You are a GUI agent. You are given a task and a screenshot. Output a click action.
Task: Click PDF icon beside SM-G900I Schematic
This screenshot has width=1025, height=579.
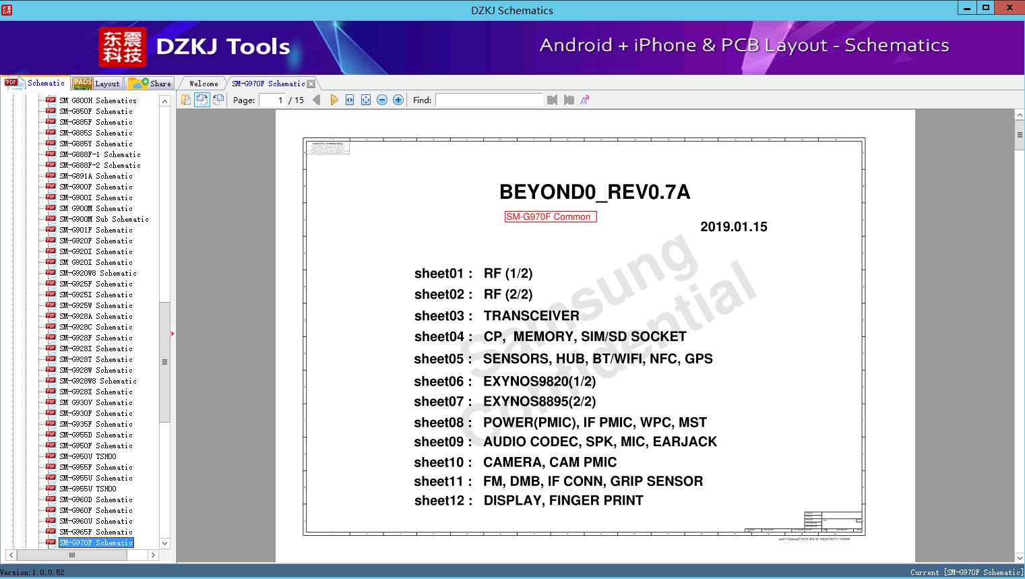tap(51, 197)
